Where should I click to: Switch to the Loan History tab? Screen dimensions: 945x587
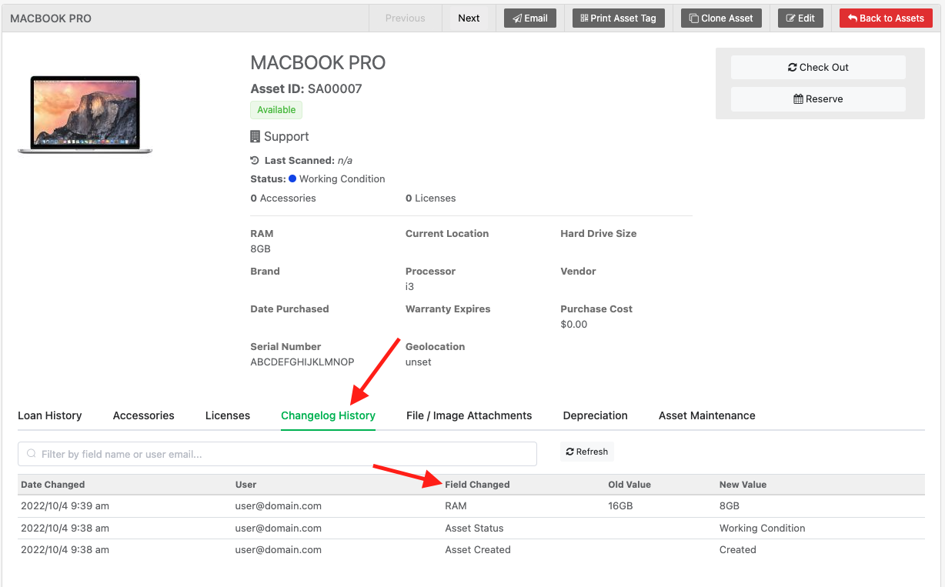(49, 415)
